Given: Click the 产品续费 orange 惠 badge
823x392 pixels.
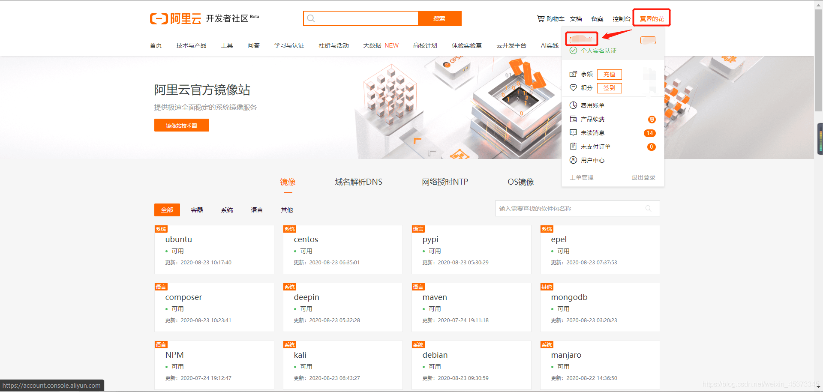Looking at the screenshot, I should pos(652,120).
